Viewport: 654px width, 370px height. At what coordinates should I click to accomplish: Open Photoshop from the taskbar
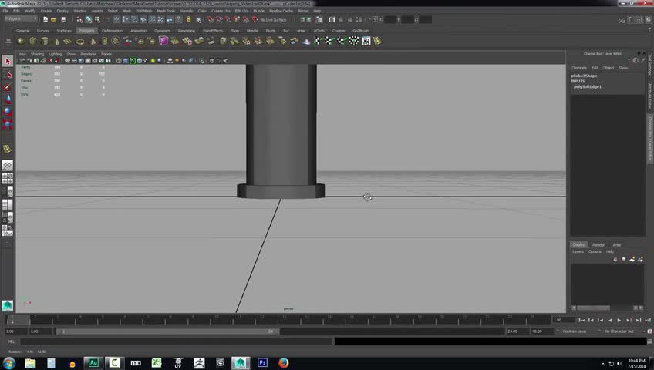coord(262,363)
